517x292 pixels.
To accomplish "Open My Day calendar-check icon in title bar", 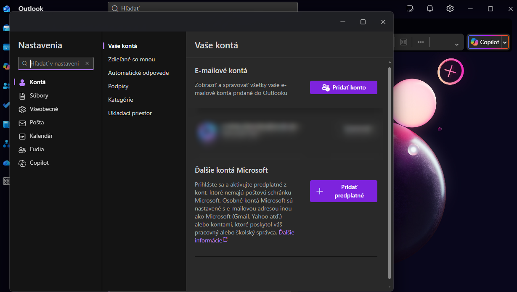I will (x=410, y=9).
